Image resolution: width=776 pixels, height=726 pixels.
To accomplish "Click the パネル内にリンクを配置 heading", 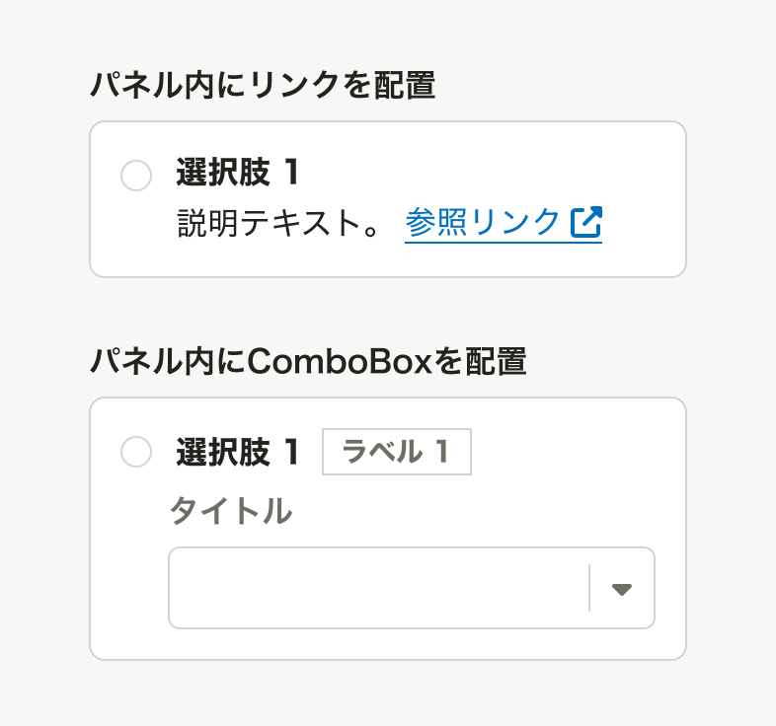I will coord(263,86).
